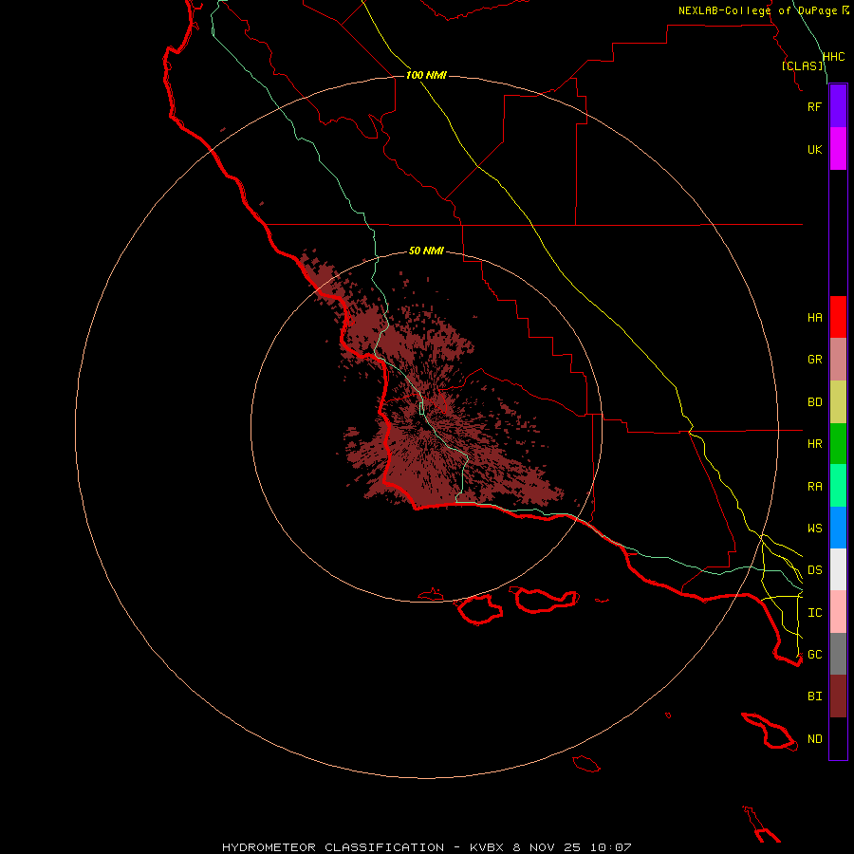
Task: Click the "100 NMI" range ring label
Action: click(426, 75)
